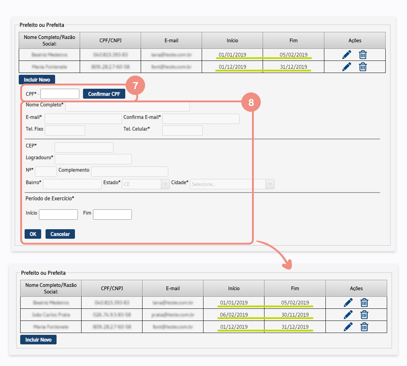Screen dimensions: 407x366
Task: Click the CEP input box
Action: 84,147
